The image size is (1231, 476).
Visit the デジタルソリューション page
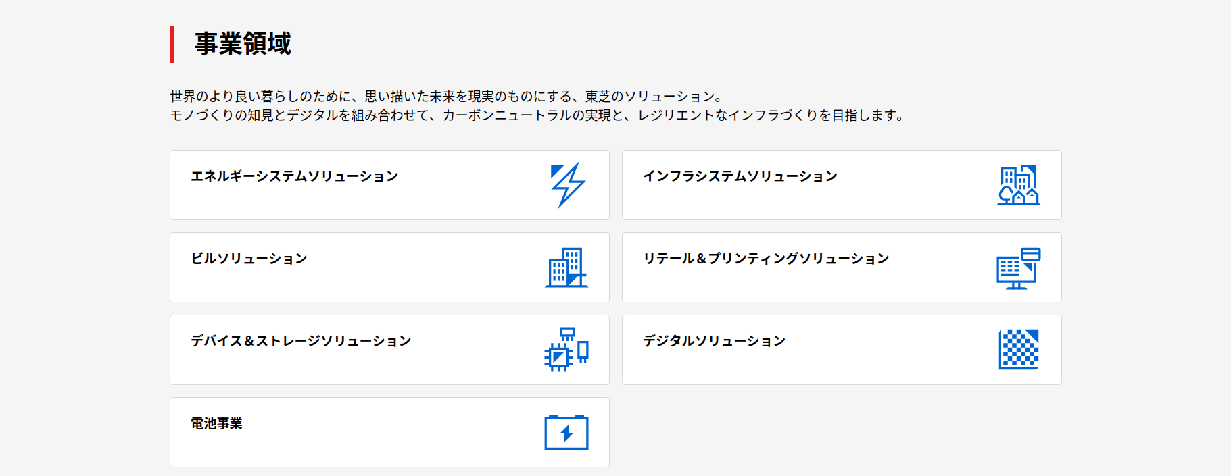point(714,341)
